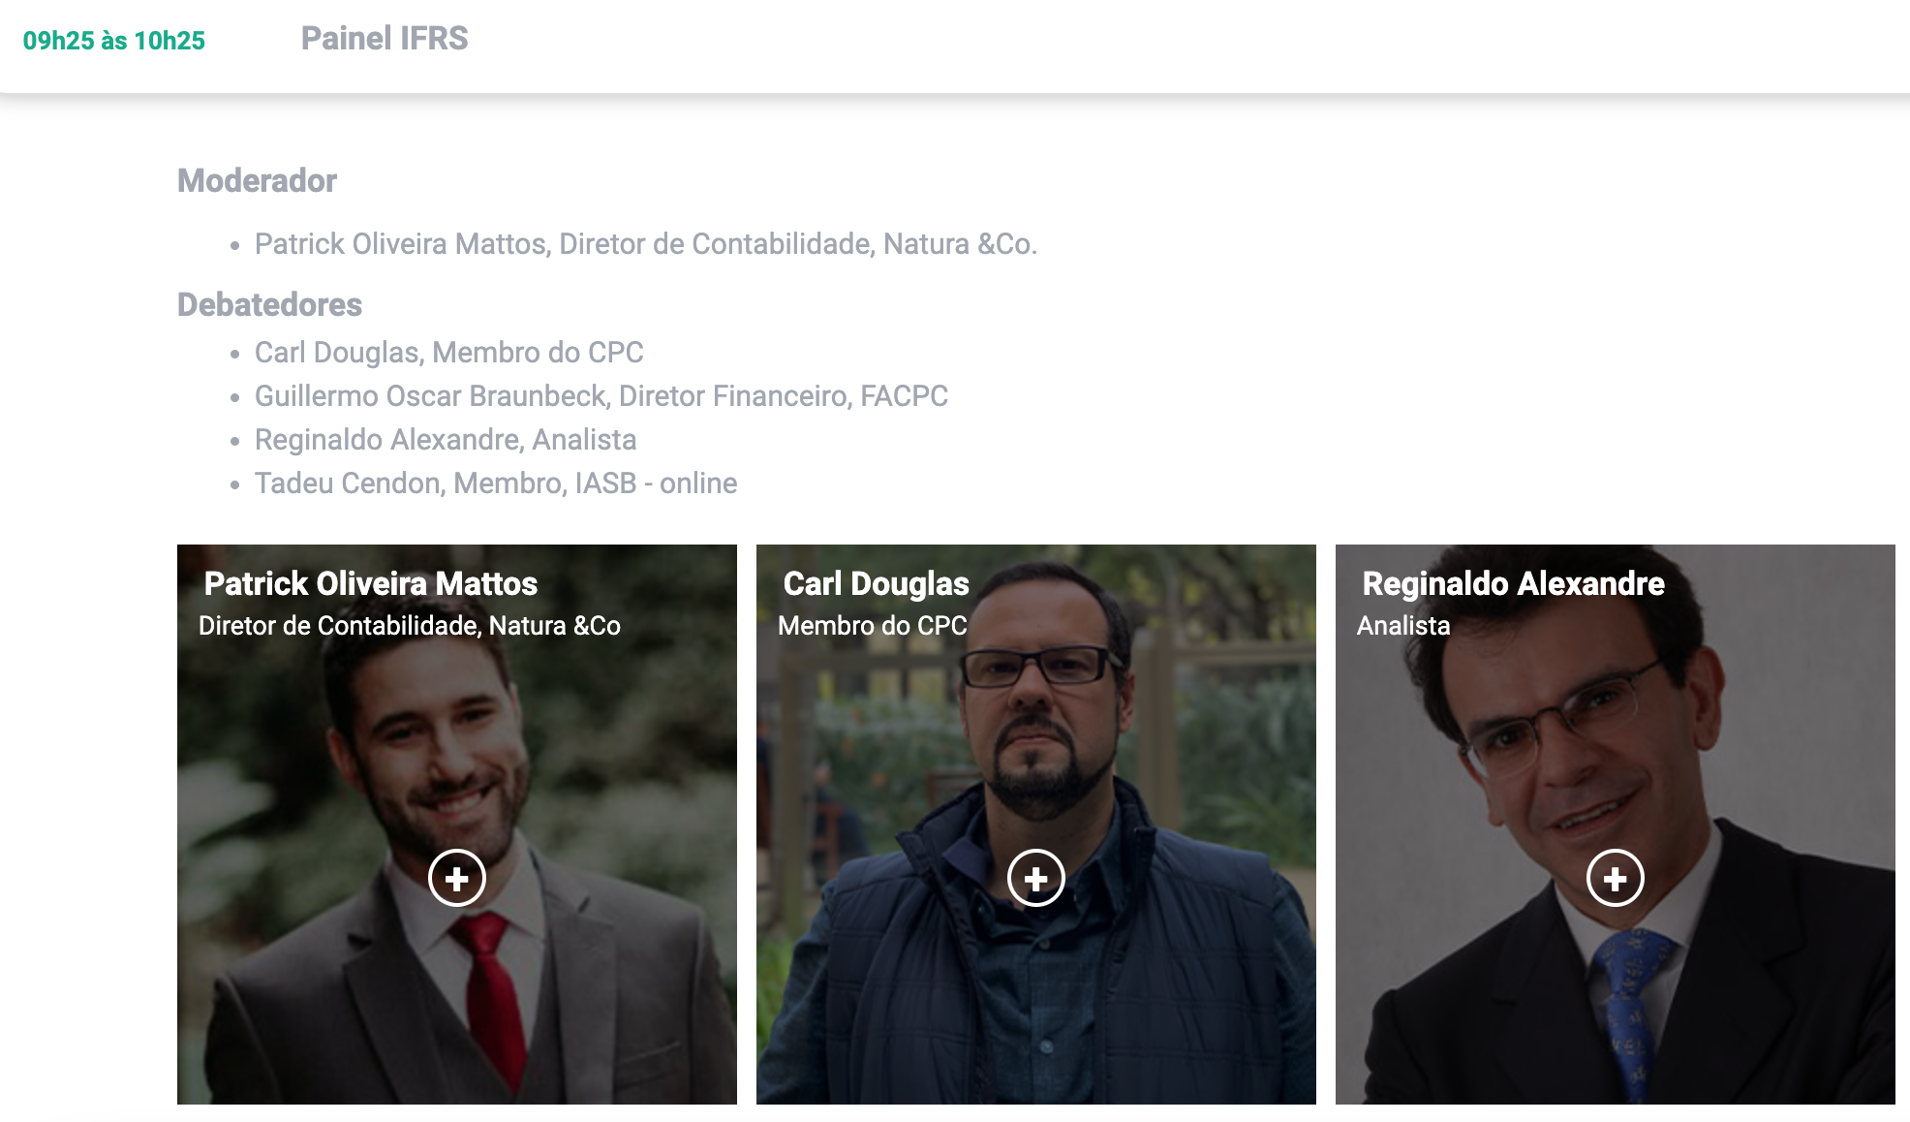The image size is (1910, 1122).
Task: Click Reginaldo Alexandre speaker photo
Action: click(x=1616, y=825)
